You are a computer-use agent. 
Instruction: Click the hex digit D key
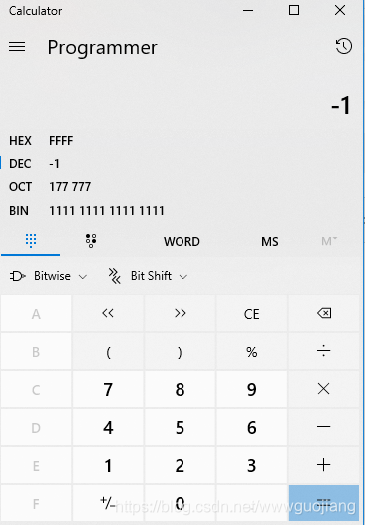(36, 427)
